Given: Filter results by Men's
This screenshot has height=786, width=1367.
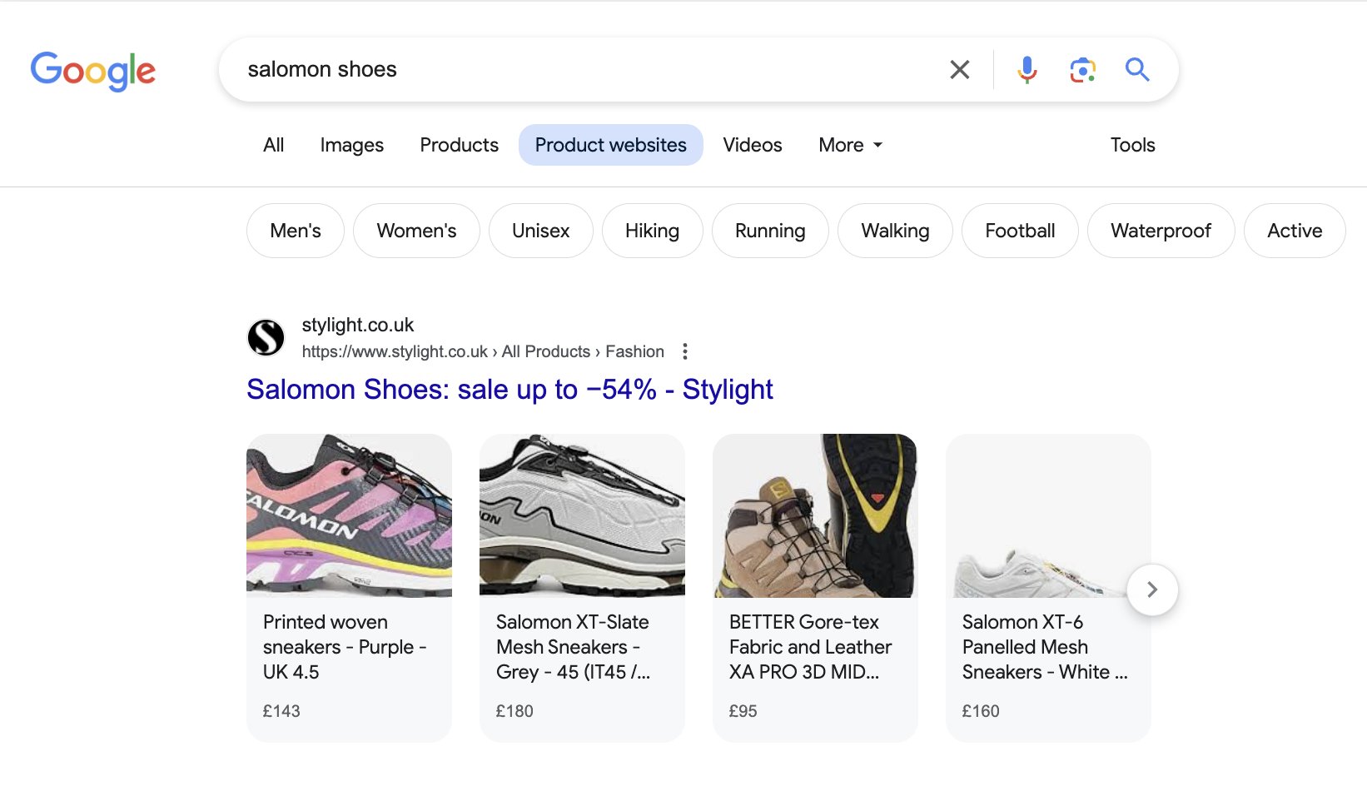Looking at the screenshot, I should point(296,231).
